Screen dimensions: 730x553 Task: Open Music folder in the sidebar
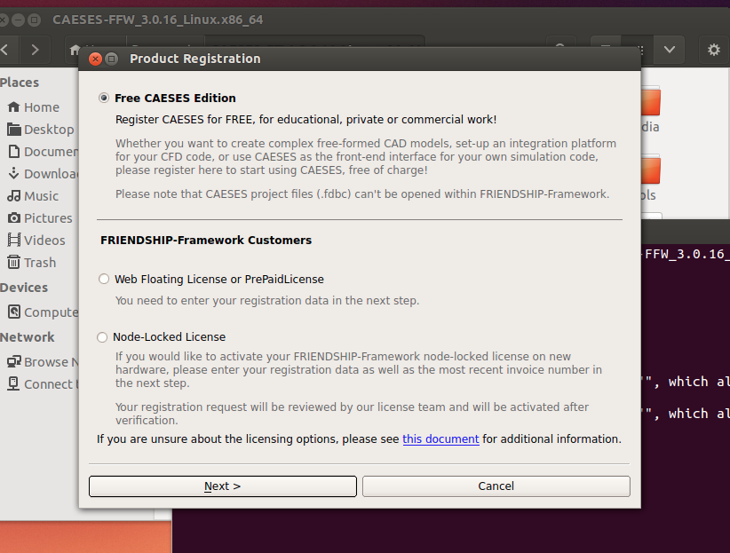33,196
